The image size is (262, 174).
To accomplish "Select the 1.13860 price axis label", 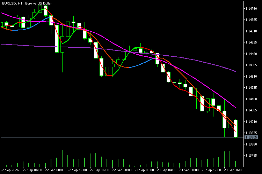I will tap(251, 144).
